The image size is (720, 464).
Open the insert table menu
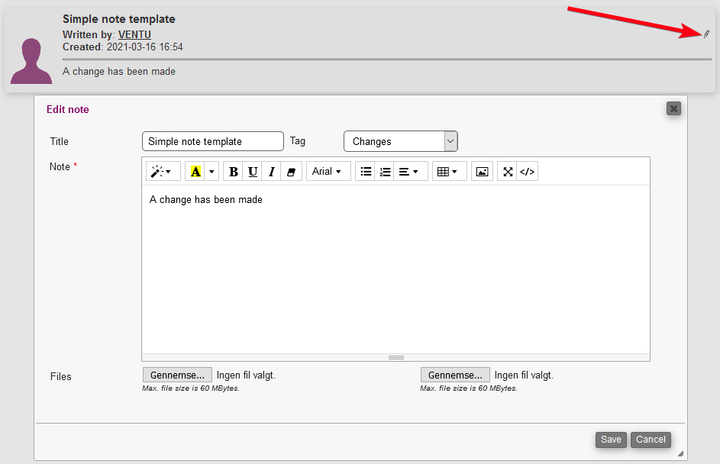tap(447, 172)
